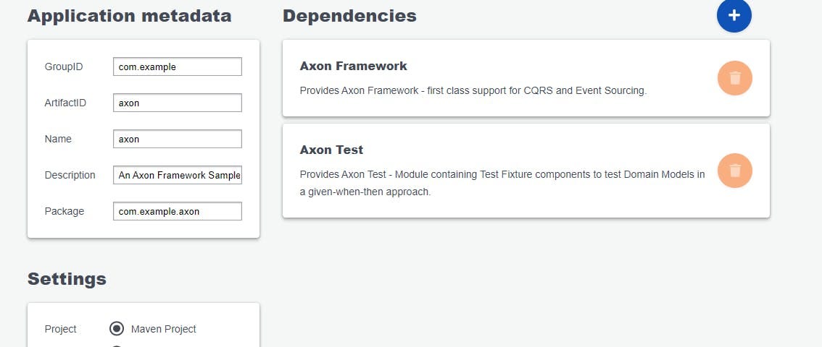
Task: Click the Package input field
Action: pyautogui.click(x=178, y=211)
